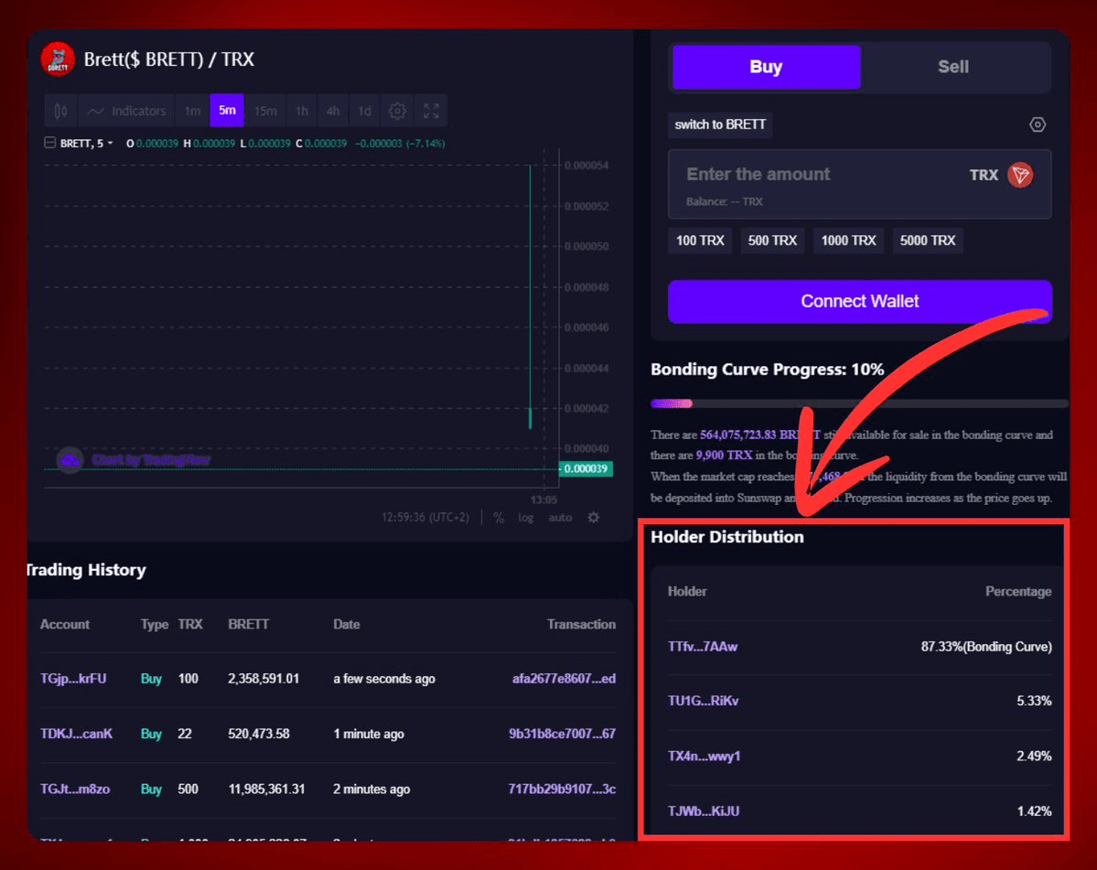Collapse the BRETT legend box
1097x870 pixels.
tap(49, 143)
